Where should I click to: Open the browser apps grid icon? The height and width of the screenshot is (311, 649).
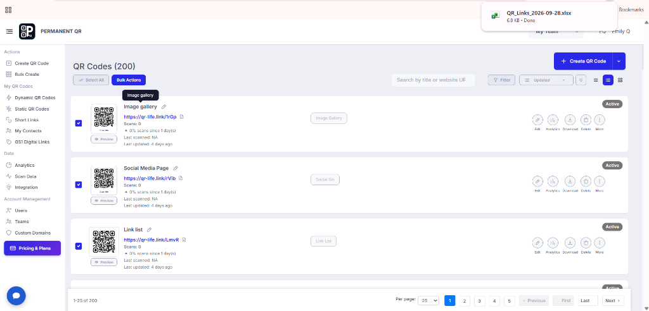coord(8,10)
